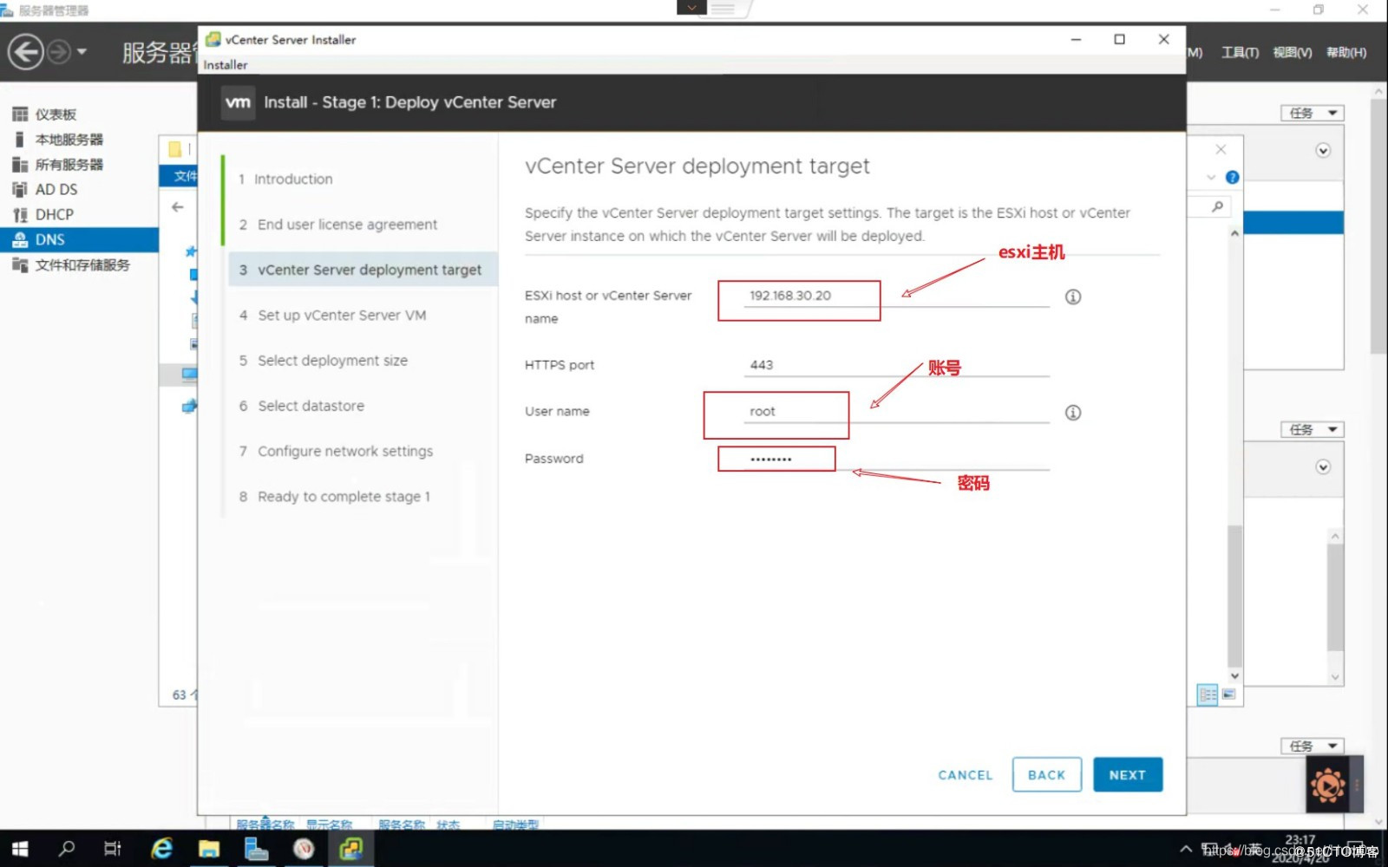
Task: Click the round clock-like taskbar app icon
Action: pos(304,849)
